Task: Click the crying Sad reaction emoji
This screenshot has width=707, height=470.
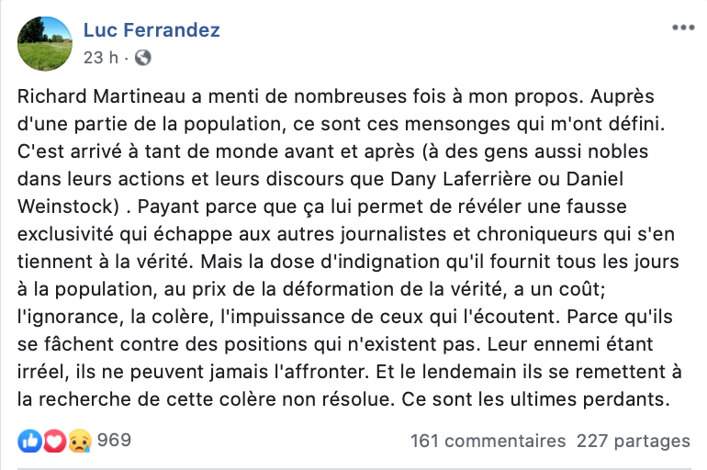Action: point(80,441)
